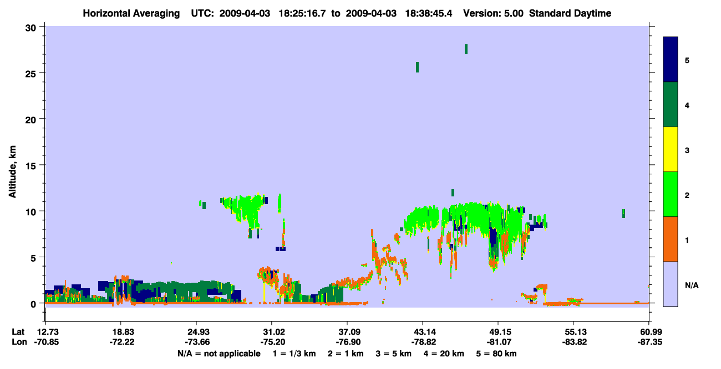
Task: Click the color bar label 4
Action: (687, 105)
